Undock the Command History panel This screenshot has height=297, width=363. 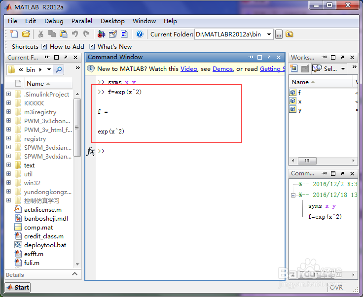[x=342, y=173]
